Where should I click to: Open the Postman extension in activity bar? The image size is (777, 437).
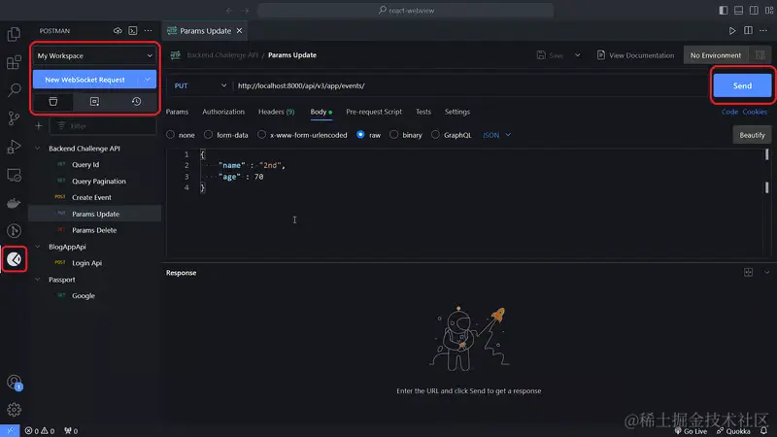pos(14,259)
